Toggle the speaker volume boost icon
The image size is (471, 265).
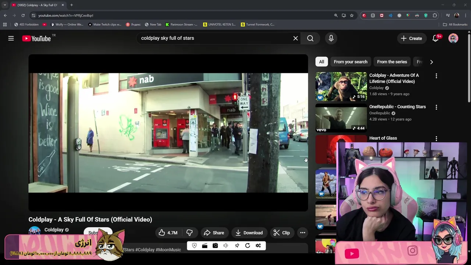point(226,245)
